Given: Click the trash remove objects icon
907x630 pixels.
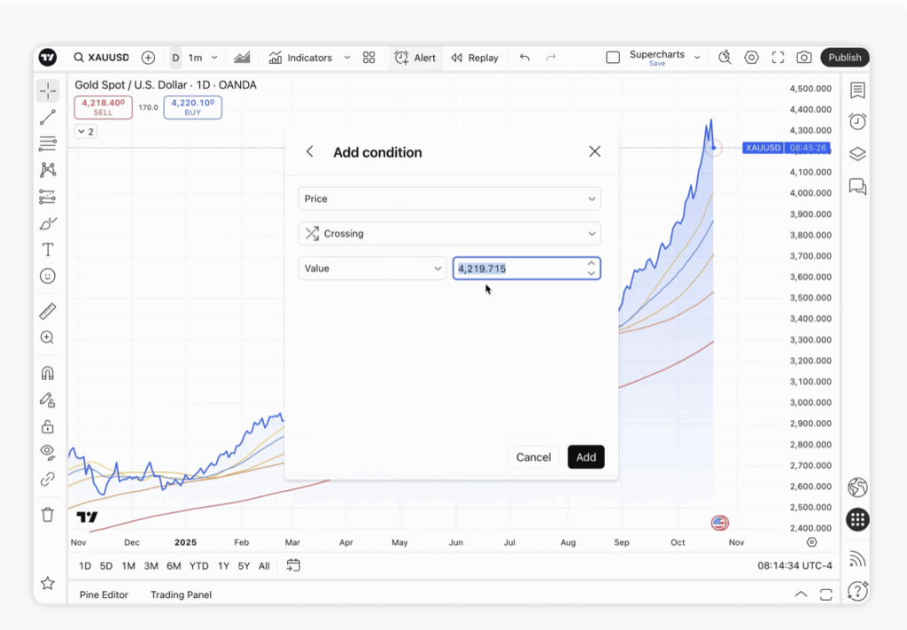Looking at the screenshot, I should point(48,515).
